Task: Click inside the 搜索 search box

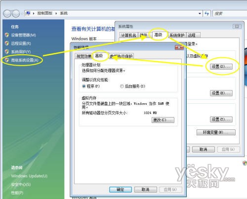Action: pos(230,13)
